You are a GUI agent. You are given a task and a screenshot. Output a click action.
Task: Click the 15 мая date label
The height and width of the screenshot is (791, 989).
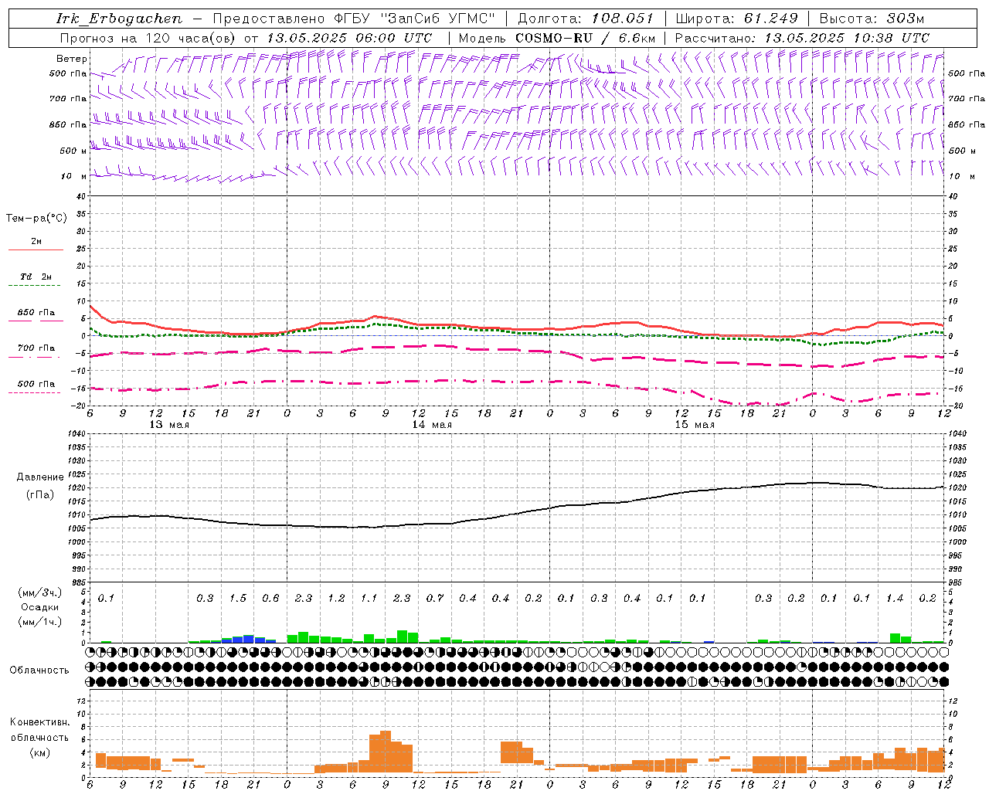pyautogui.click(x=695, y=425)
